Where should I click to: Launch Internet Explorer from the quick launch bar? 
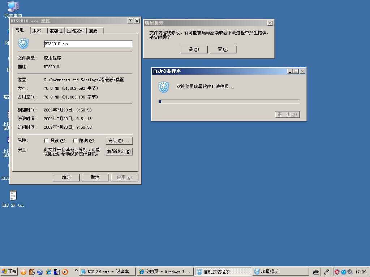48,272
